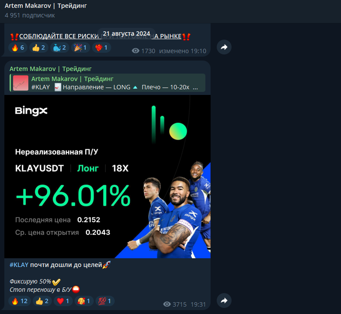Click the underlined СОБЛЮДАЙТЕ ВСЕ РИСКИ text link
The height and width of the screenshot is (314, 341).
[59, 36]
